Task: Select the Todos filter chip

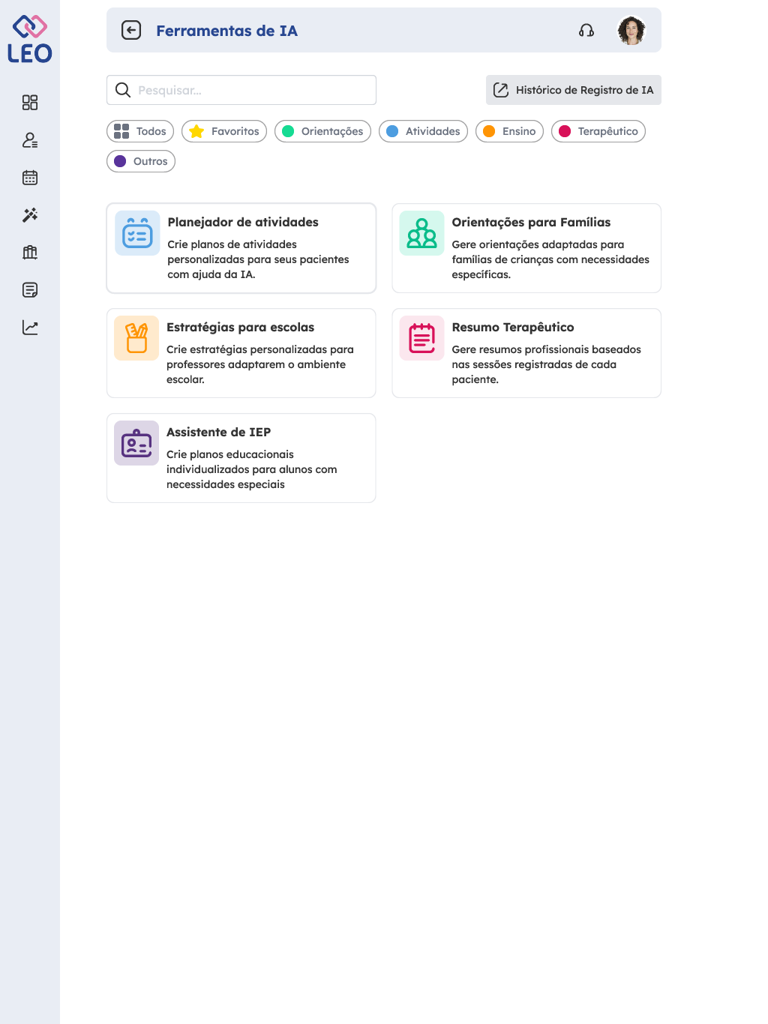Action: pos(140,131)
